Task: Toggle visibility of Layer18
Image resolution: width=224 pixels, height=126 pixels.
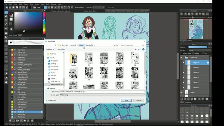Action: [x=183, y=77]
